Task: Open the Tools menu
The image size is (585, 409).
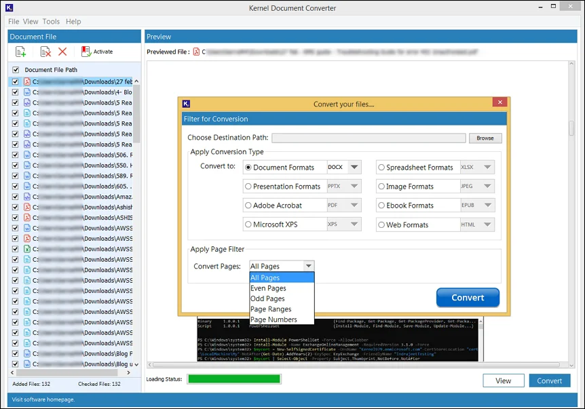Action: 51,21
